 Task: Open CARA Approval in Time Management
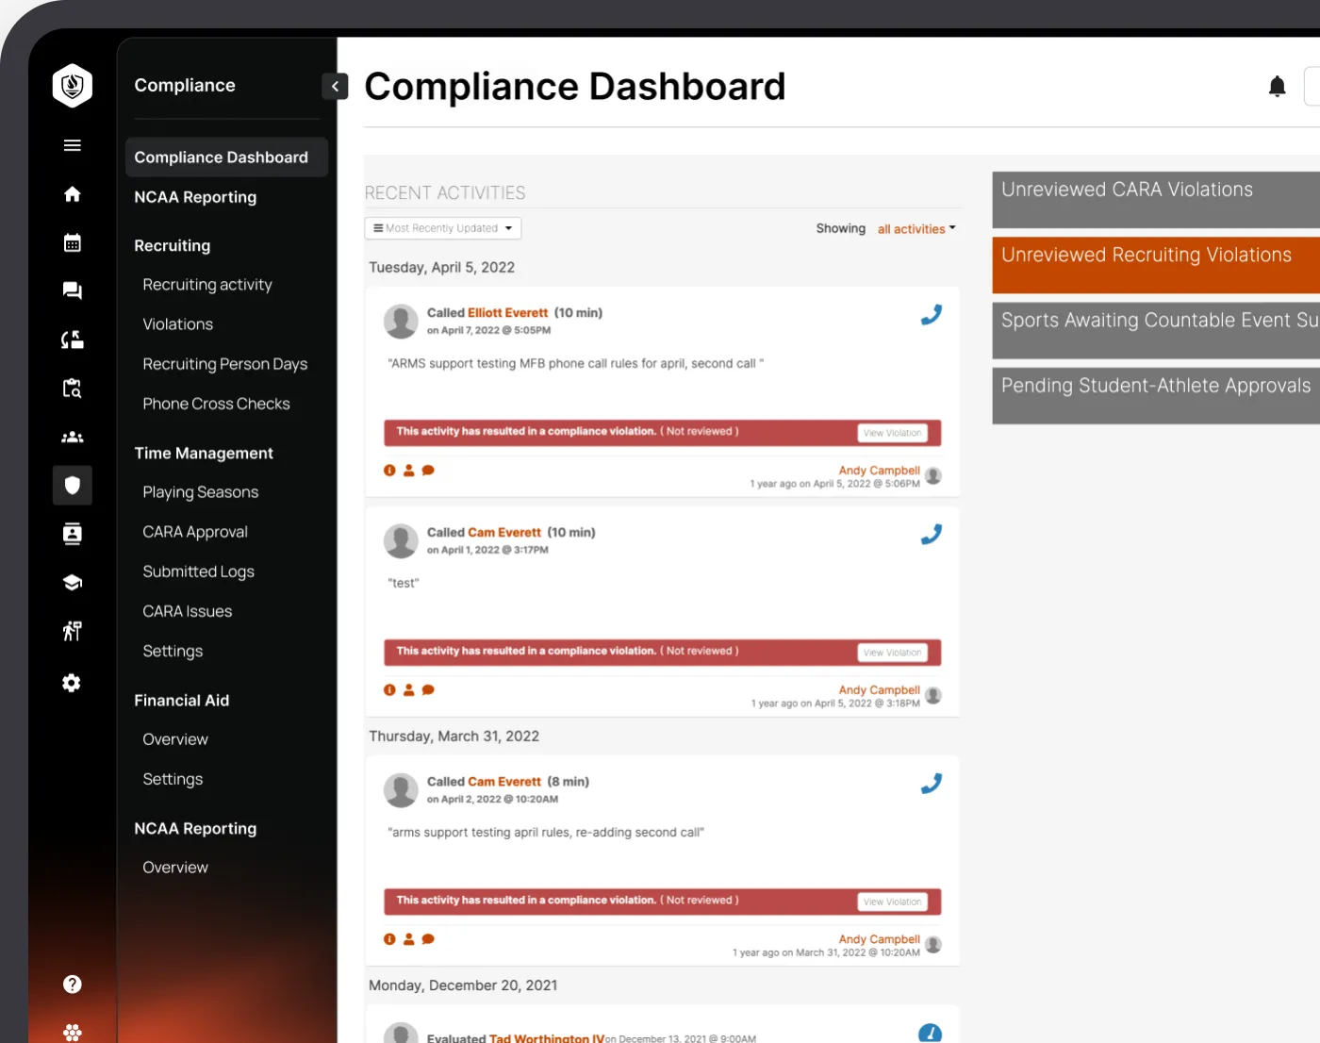[x=195, y=532]
